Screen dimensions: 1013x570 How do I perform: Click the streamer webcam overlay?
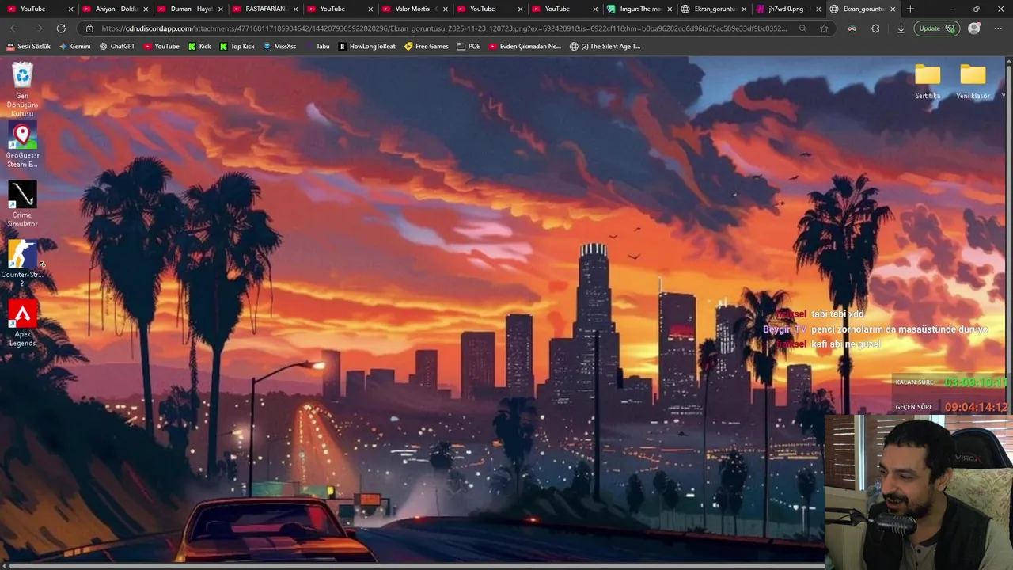click(918, 492)
